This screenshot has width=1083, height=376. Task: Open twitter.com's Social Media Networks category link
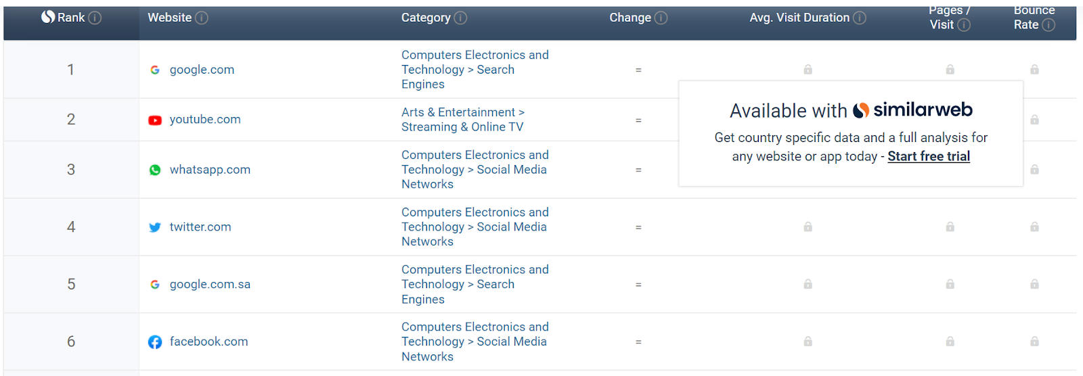coord(475,227)
